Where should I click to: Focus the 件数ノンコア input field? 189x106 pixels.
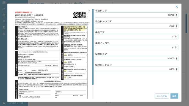137,48
